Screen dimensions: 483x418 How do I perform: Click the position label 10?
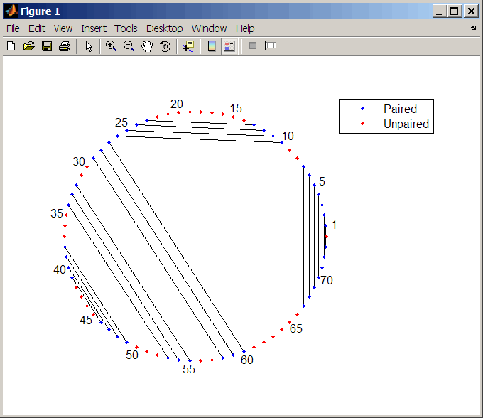pyautogui.click(x=288, y=136)
